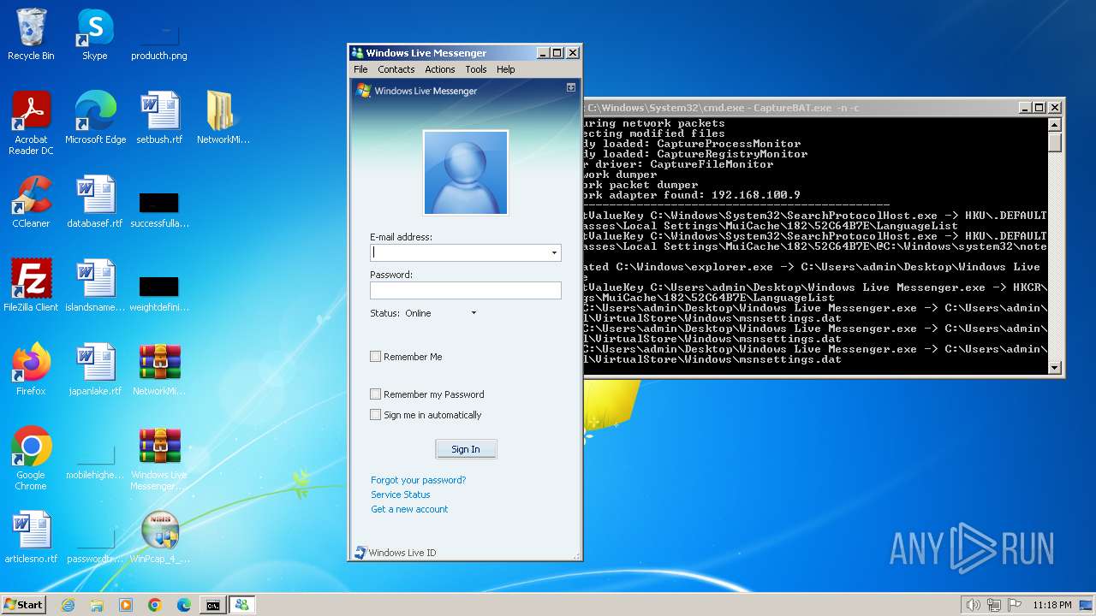Click Forgot your password link
The height and width of the screenshot is (616, 1096).
click(419, 480)
